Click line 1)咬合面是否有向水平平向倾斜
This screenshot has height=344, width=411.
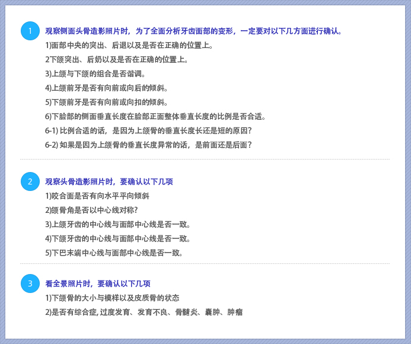tap(97, 196)
